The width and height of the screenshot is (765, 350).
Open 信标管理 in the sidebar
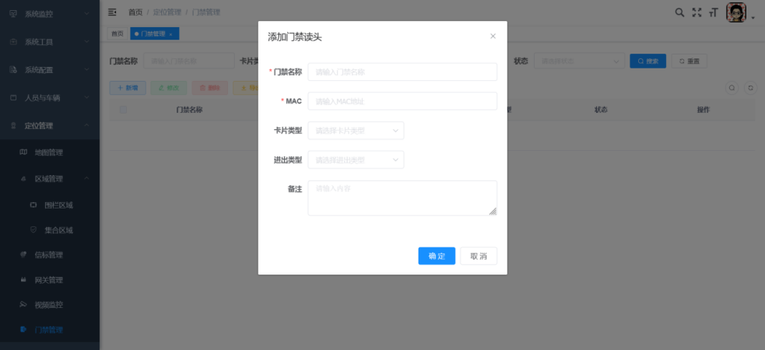[x=49, y=255]
